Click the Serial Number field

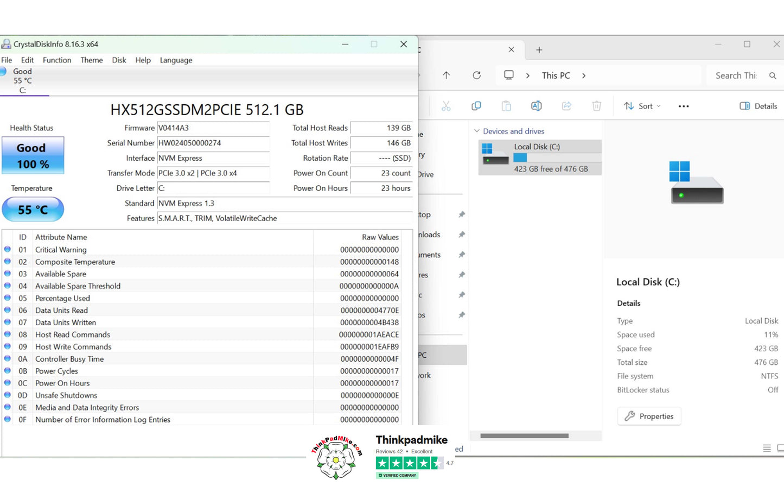213,143
